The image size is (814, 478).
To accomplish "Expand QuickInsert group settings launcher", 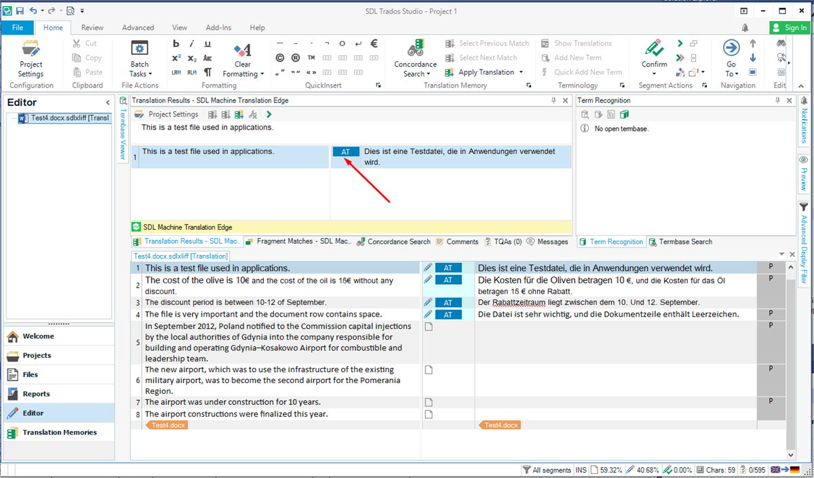I will click(377, 85).
